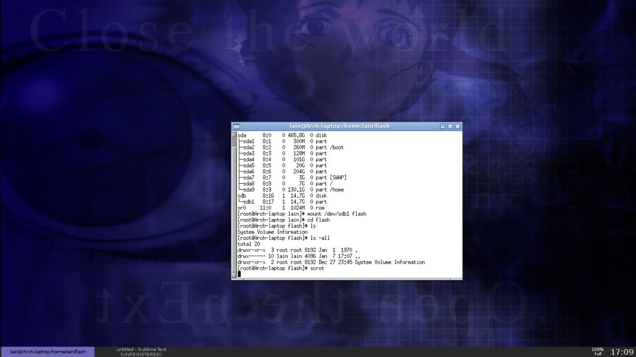Minimize the terminal window
The image size is (636, 357).
[x=443, y=127]
